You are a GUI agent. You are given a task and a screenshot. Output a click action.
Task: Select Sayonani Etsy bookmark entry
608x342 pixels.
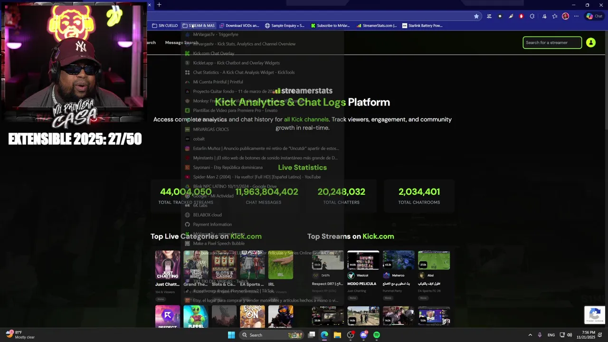262,167
